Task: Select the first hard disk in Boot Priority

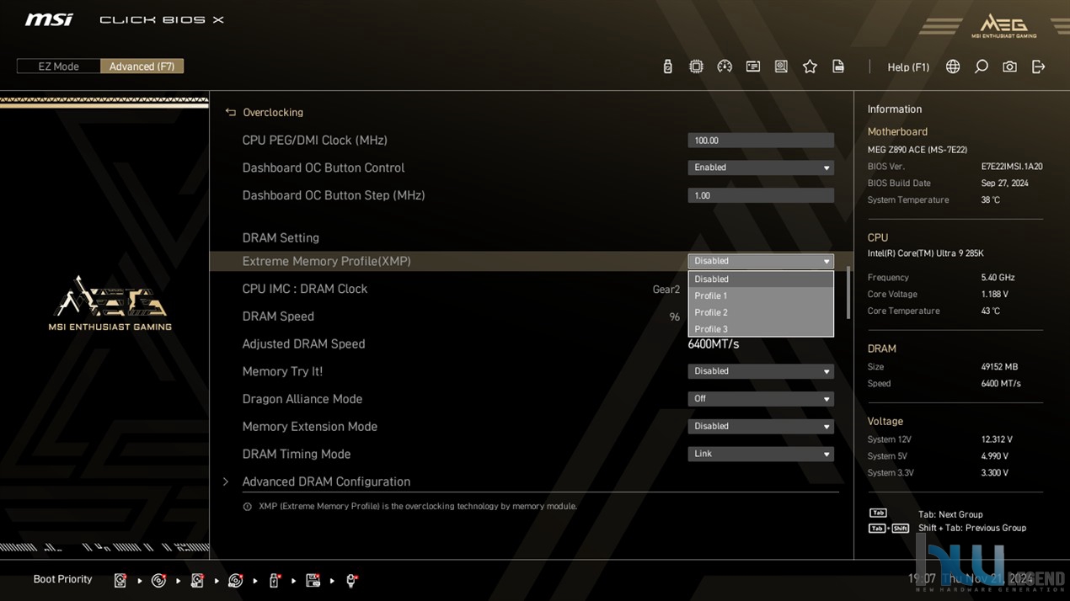Action: (120, 580)
